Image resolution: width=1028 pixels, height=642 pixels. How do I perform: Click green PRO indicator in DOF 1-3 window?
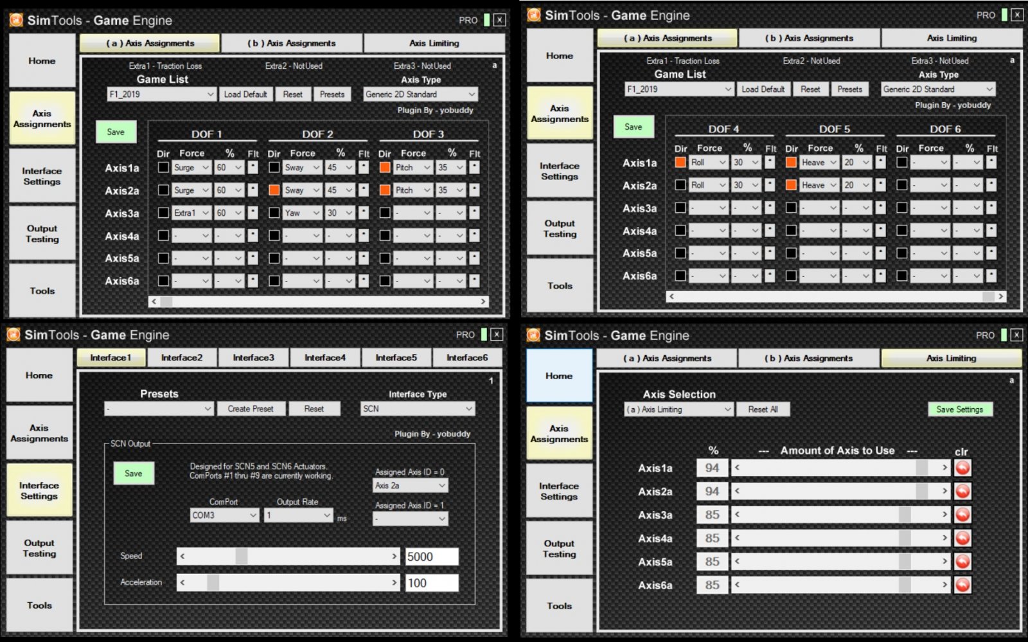click(486, 20)
